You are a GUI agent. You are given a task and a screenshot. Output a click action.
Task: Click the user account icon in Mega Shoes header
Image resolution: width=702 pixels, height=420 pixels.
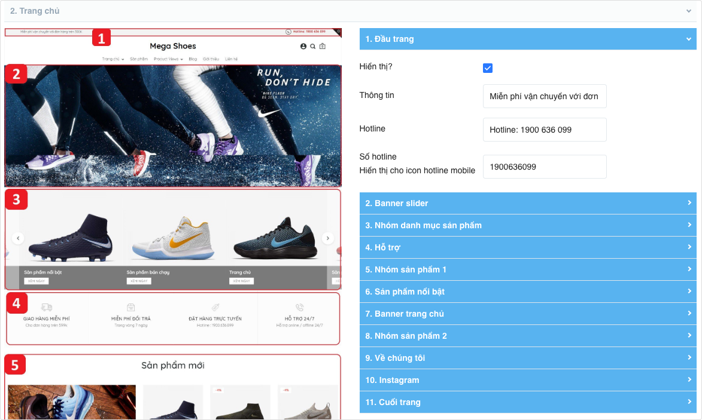303,47
